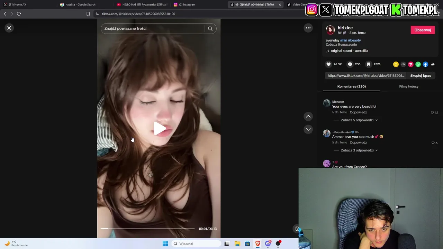Like the video with the heart icon
This screenshot has height=249, width=443.
coord(329,64)
